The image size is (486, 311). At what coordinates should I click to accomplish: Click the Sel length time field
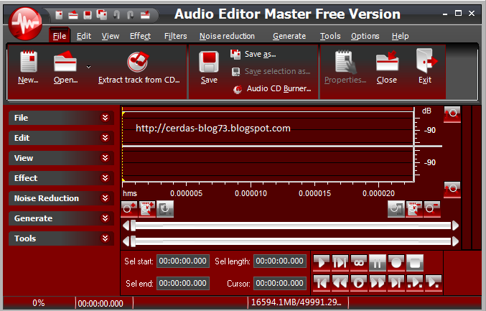point(280,261)
